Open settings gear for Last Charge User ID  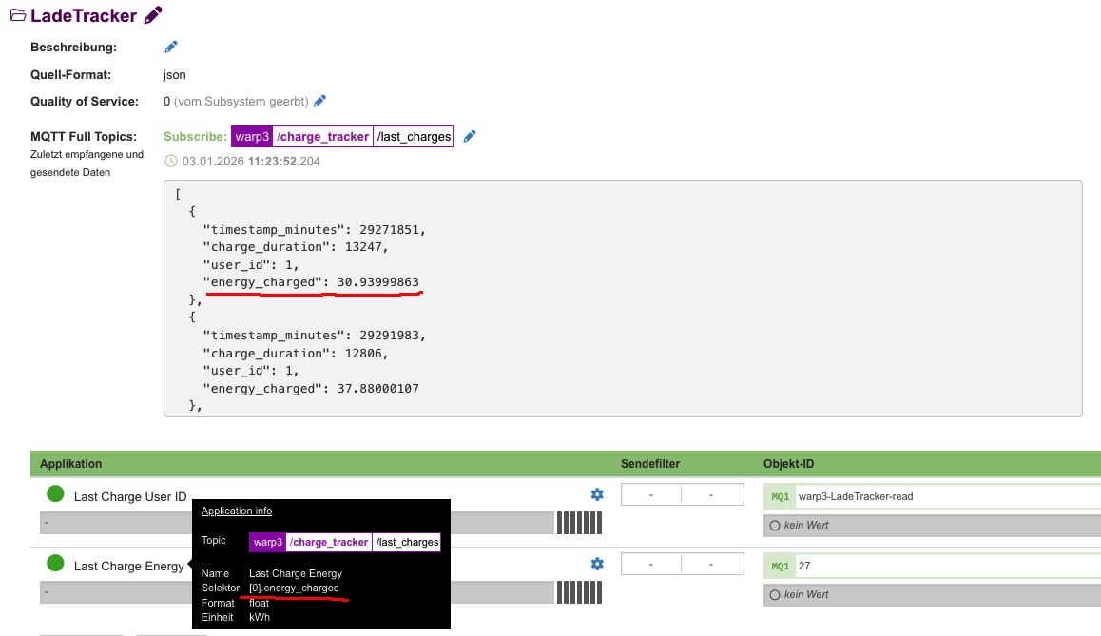pyautogui.click(x=597, y=494)
